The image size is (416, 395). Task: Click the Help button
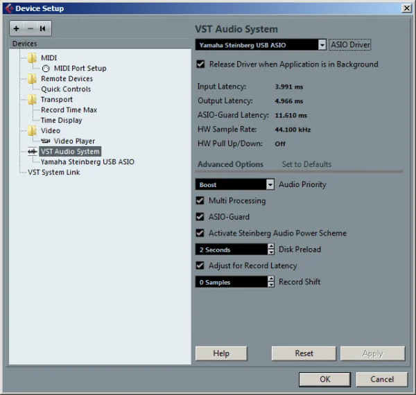coord(221,353)
